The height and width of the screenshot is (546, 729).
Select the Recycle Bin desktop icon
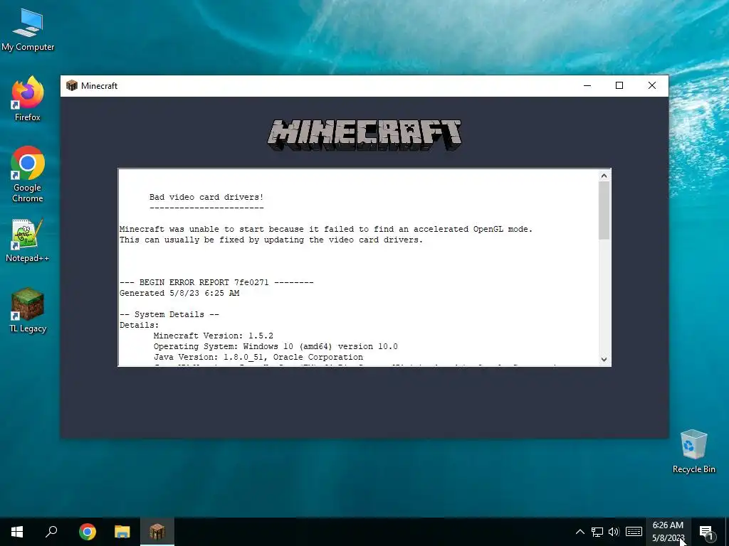(x=693, y=451)
